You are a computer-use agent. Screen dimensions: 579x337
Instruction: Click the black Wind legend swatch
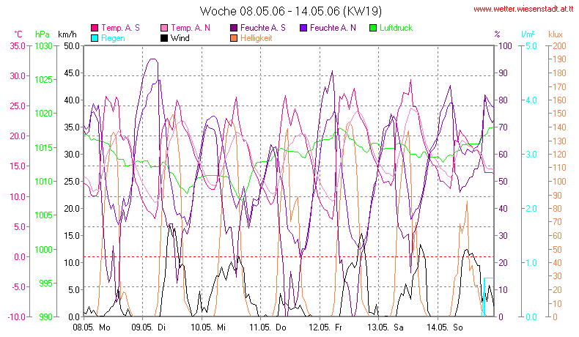(x=164, y=38)
